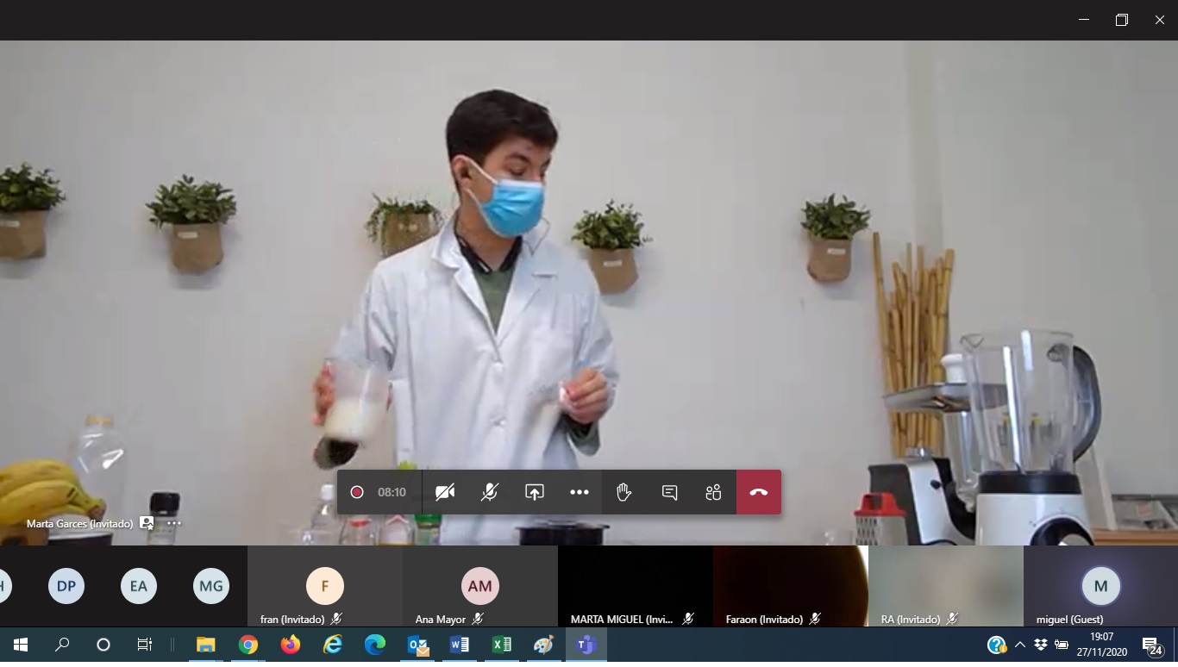The width and height of the screenshot is (1178, 667).
Task: Select Ana Mayor's participant tile
Action: [479, 586]
